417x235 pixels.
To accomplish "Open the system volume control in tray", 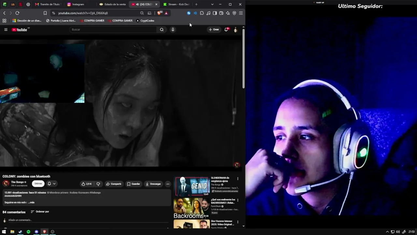I will pos(398,232).
